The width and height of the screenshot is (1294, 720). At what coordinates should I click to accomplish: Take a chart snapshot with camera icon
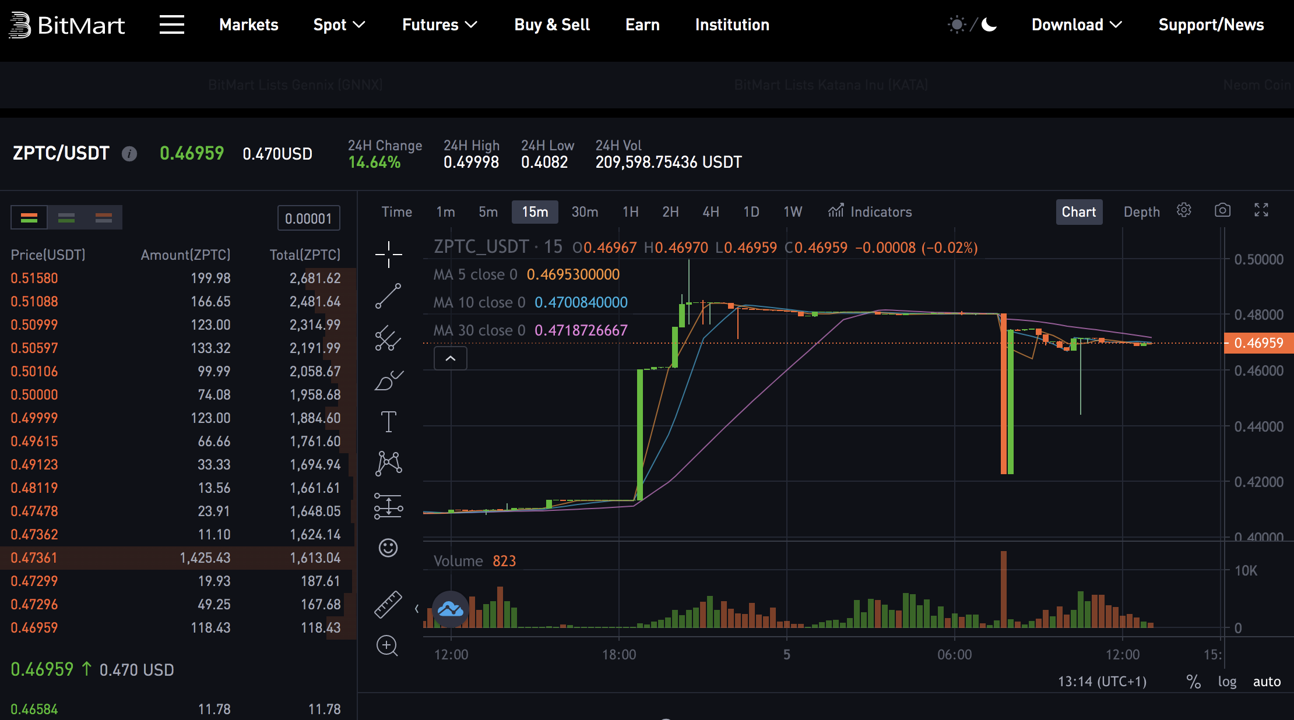click(x=1222, y=210)
